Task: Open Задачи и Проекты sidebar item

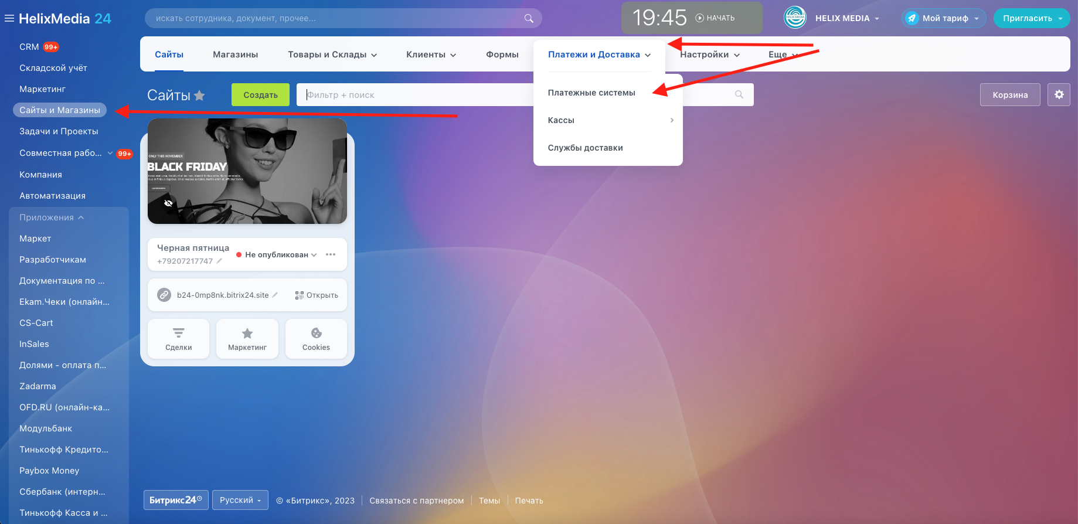Action: (59, 131)
